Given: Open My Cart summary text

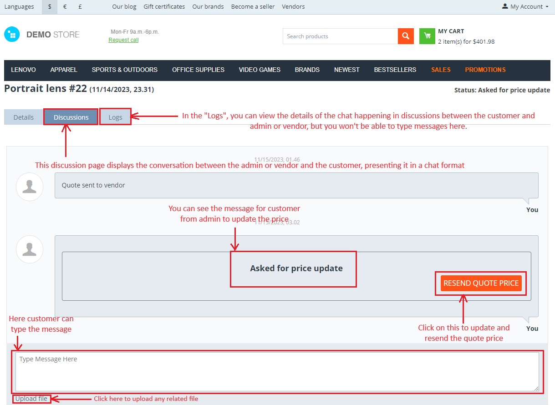Looking at the screenshot, I should pos(466,36).
